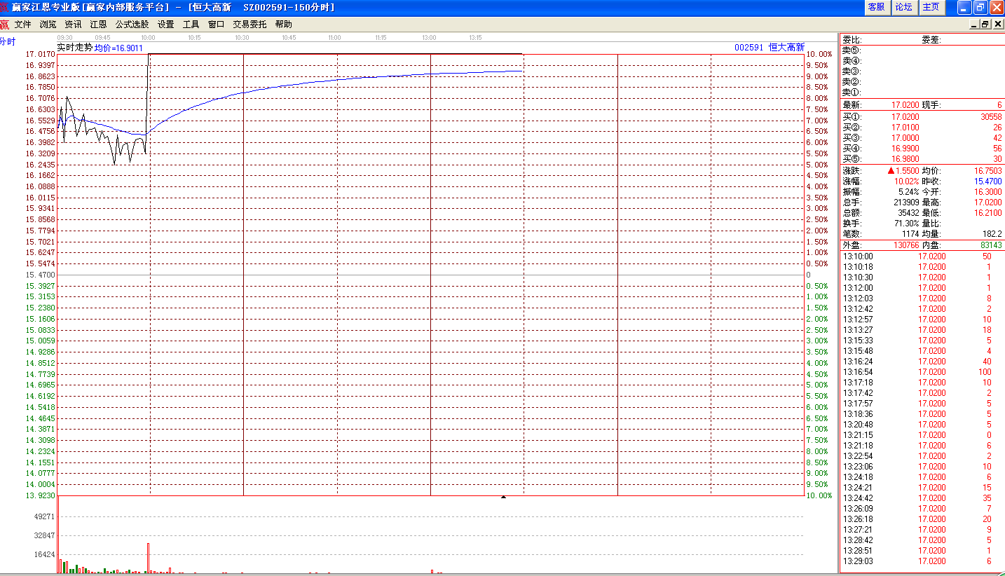Open the 帮助 menu
The image size is (1005, 576).
point(284,24)
